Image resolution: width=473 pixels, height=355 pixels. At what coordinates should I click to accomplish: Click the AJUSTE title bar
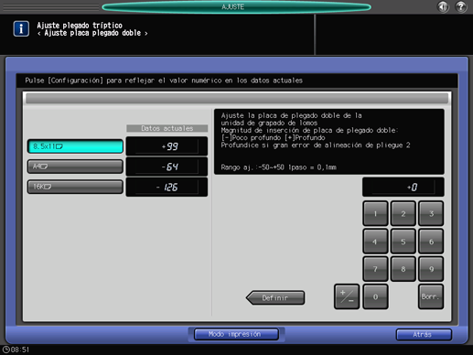point(236,6)
